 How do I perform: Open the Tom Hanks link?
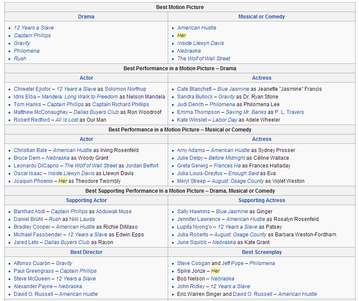coord(27,104)
